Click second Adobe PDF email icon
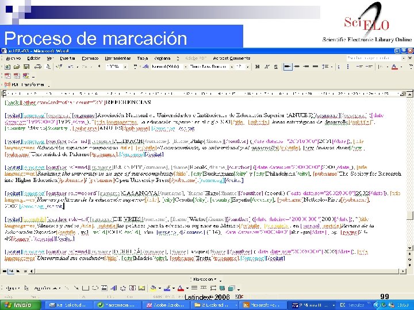Screen dimensions: 414x310 coord(17,76)
